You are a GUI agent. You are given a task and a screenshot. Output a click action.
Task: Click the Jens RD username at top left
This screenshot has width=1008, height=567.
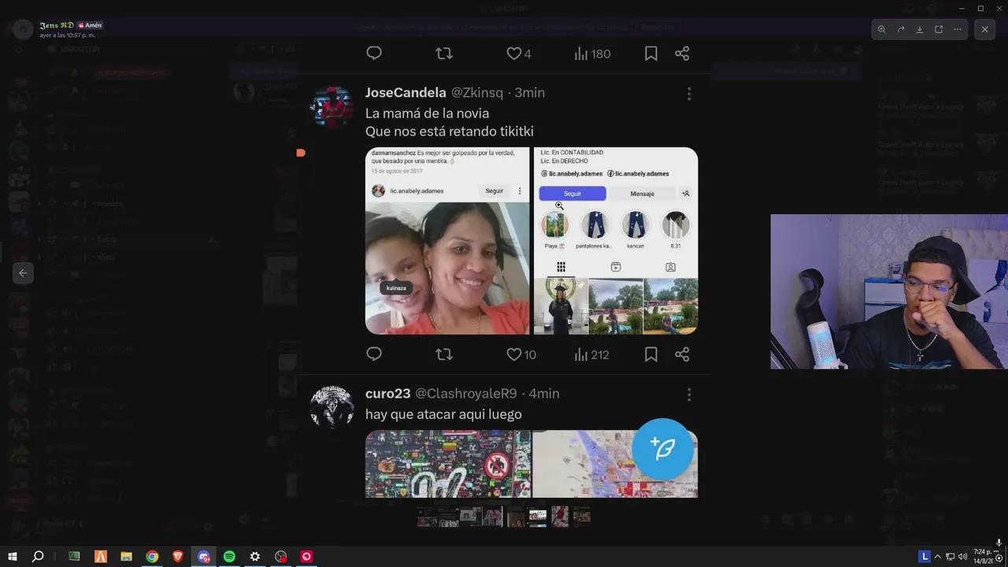pos(57,25)
